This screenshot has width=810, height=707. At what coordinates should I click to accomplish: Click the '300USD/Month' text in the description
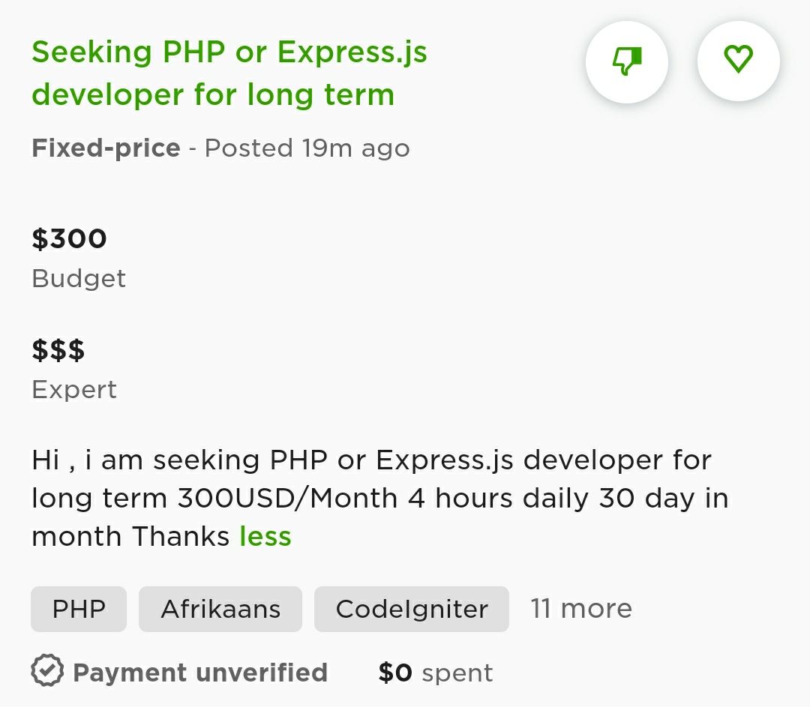click(x=288, y=499)
